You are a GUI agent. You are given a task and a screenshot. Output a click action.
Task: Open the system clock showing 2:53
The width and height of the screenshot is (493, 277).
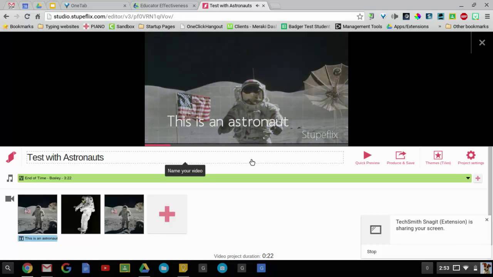444,268
